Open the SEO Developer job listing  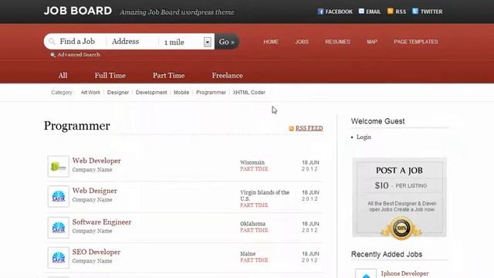(x=96, y=252)
